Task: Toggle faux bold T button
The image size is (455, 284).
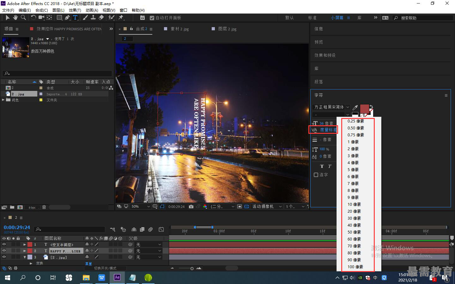Action: [322, 166]
